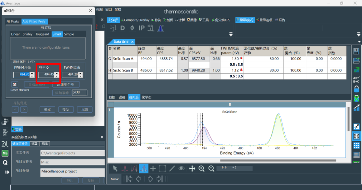The height and width of the screenshot is (190, 362).
Task: Select the crosshair cursor tool in chart toolbar
Action: coord(153,169)
